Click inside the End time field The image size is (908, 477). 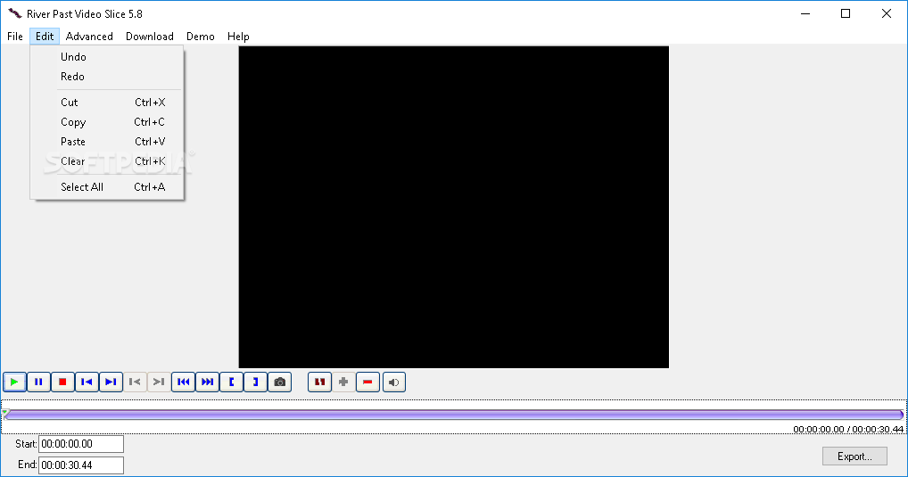tap(81, 465)
